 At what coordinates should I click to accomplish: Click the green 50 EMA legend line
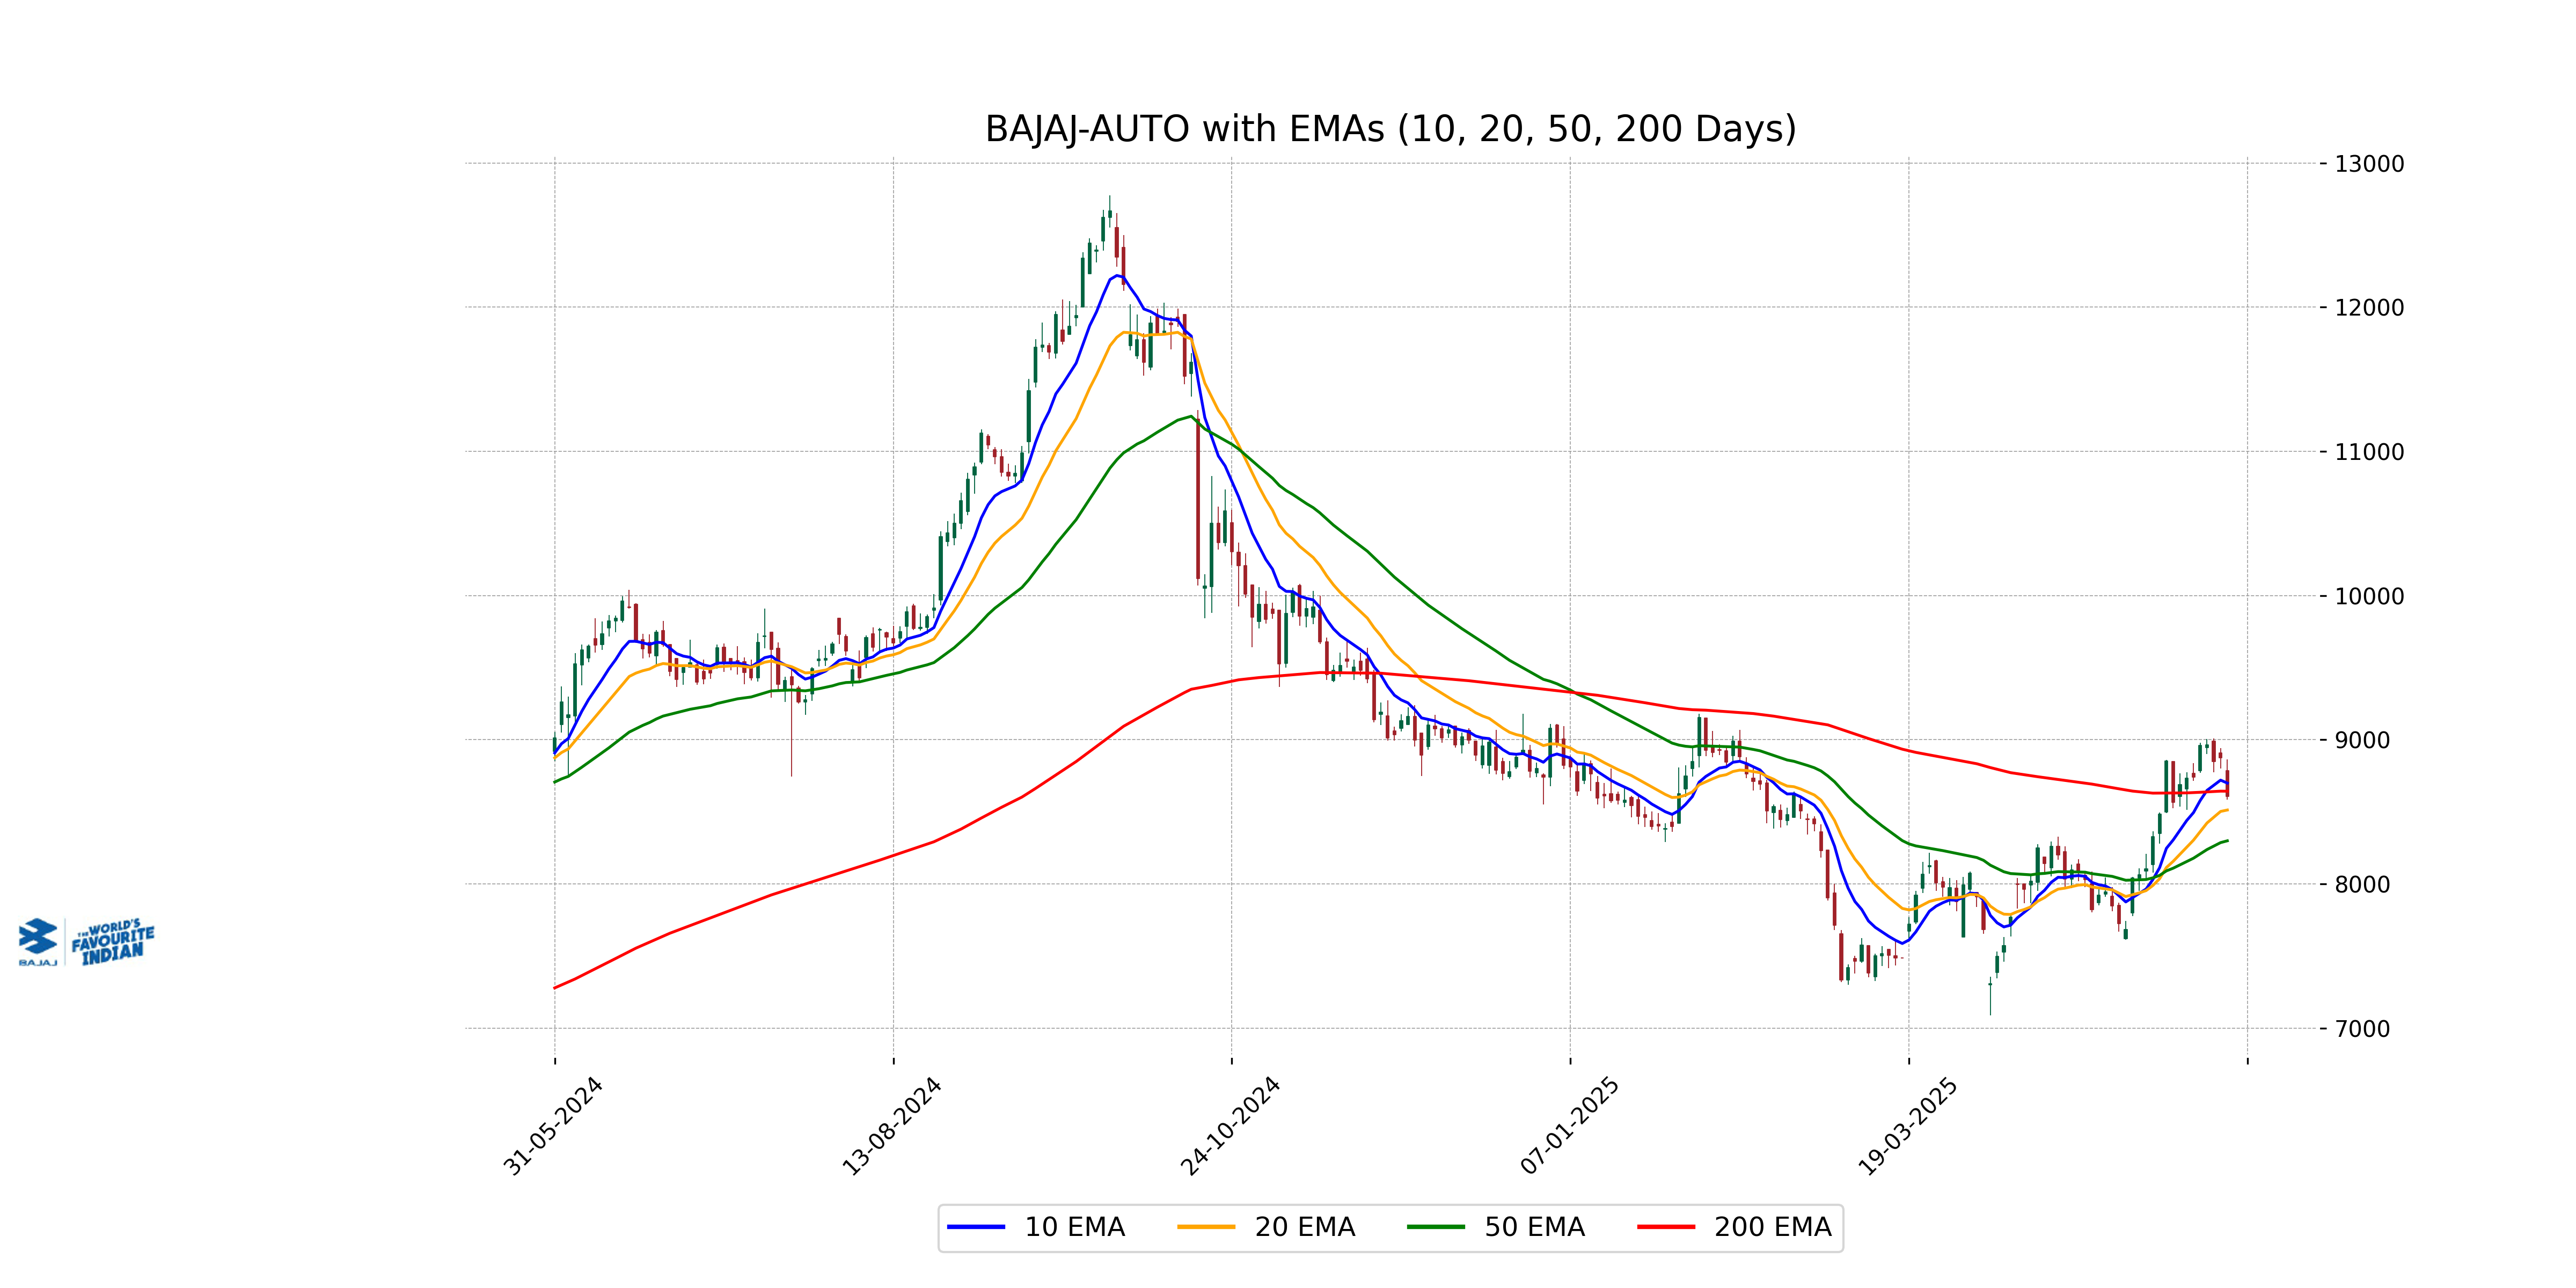coord(1435,1227)
